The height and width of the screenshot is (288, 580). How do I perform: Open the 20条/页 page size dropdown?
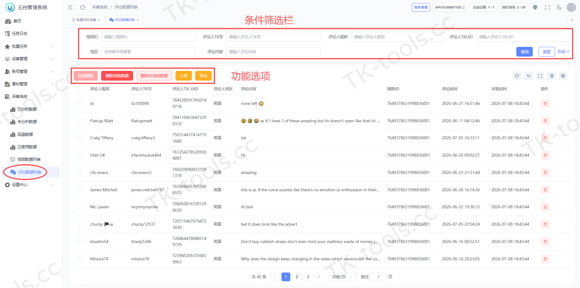(342, 277)
